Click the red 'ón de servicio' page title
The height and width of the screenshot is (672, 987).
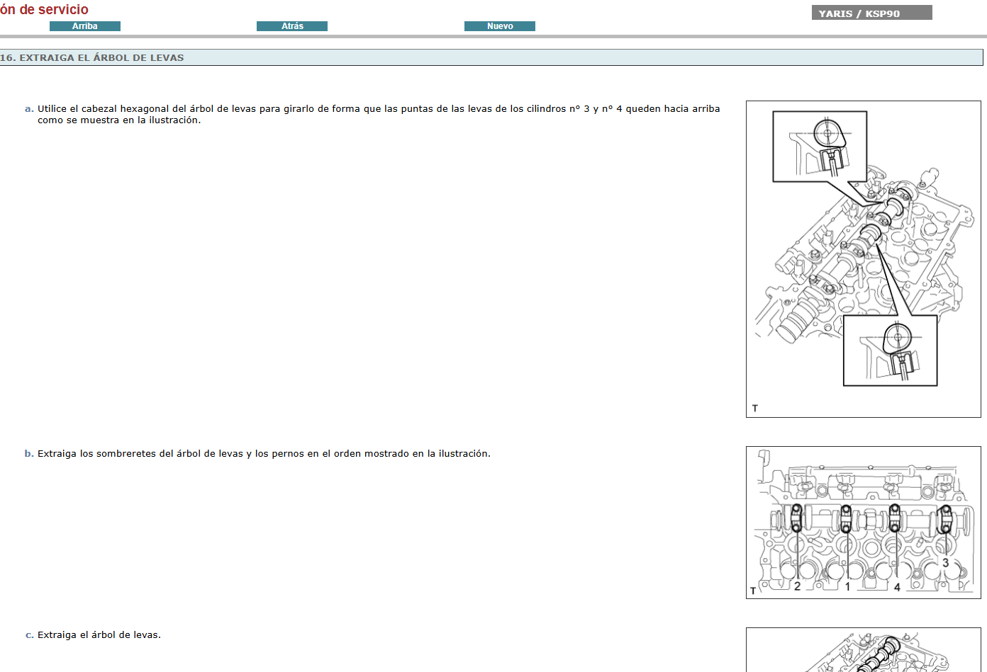pos(44,9)
